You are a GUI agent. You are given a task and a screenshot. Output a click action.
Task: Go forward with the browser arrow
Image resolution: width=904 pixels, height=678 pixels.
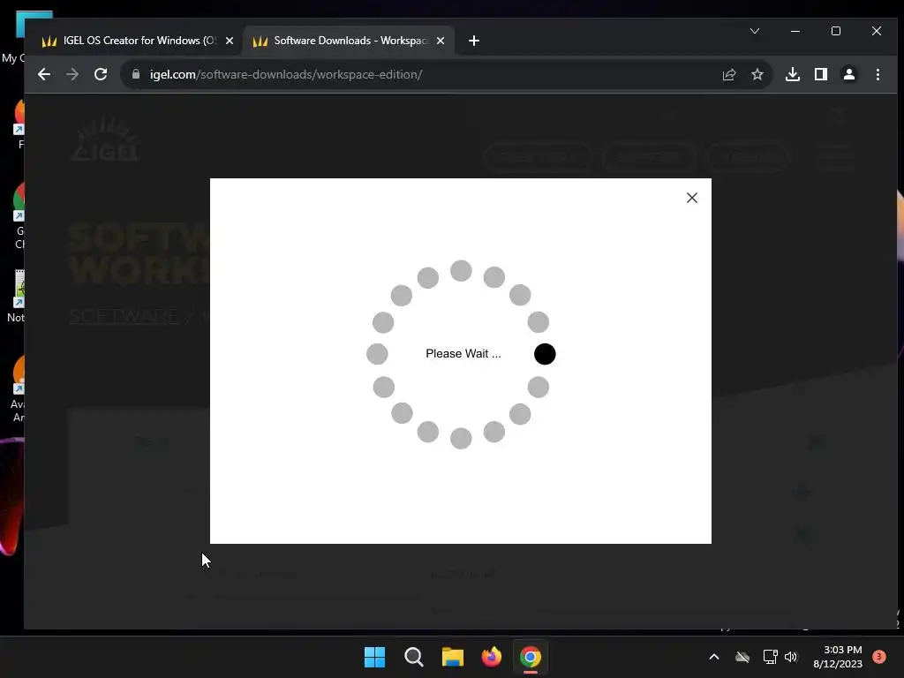point(72,74)
